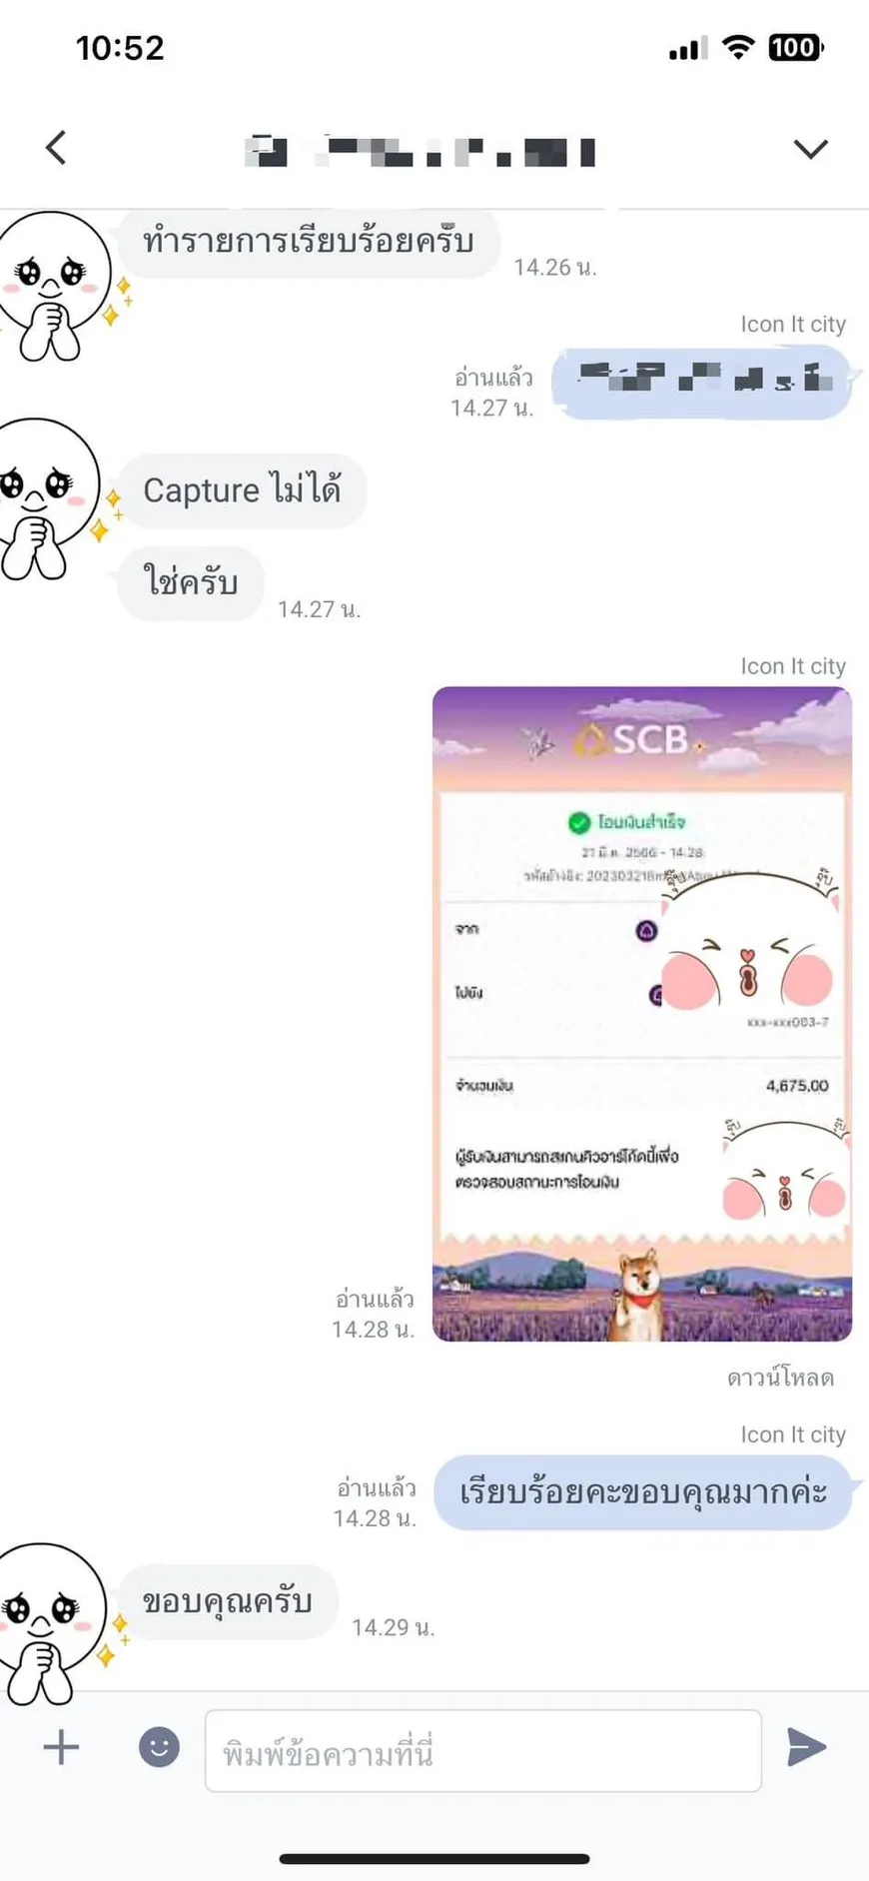Focus the พิมพ์ข้อความที่นี่ message input field

[483, 1750]
